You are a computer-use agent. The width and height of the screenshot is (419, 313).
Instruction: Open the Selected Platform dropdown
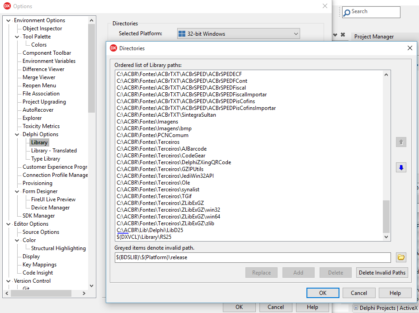pyautogui.click(x=238, y=33)
